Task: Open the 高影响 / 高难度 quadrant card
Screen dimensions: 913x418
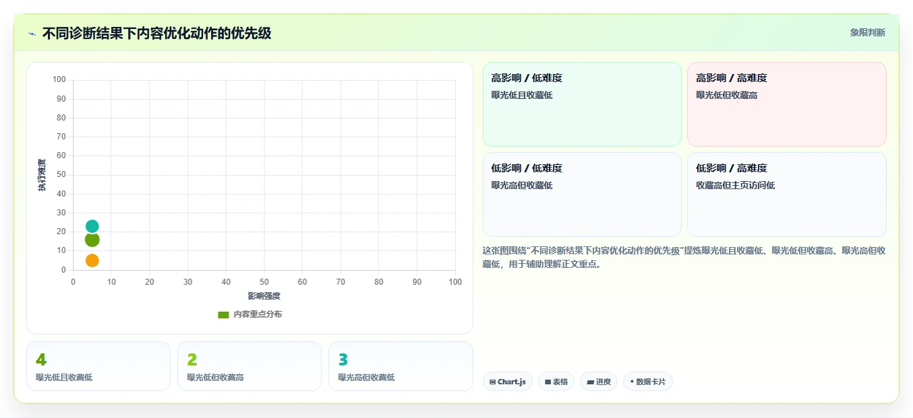Action: pyautogui.click(x=786, y=104)
